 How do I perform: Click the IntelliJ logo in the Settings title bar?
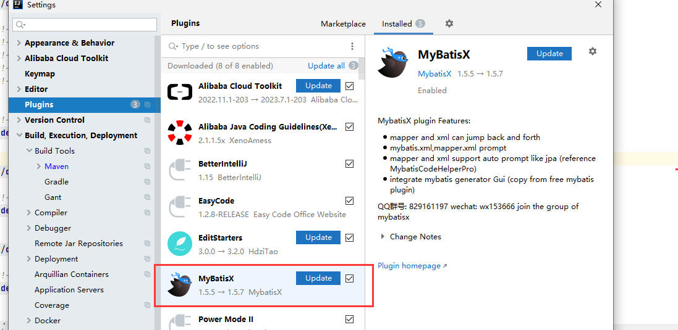pos(17,5)
